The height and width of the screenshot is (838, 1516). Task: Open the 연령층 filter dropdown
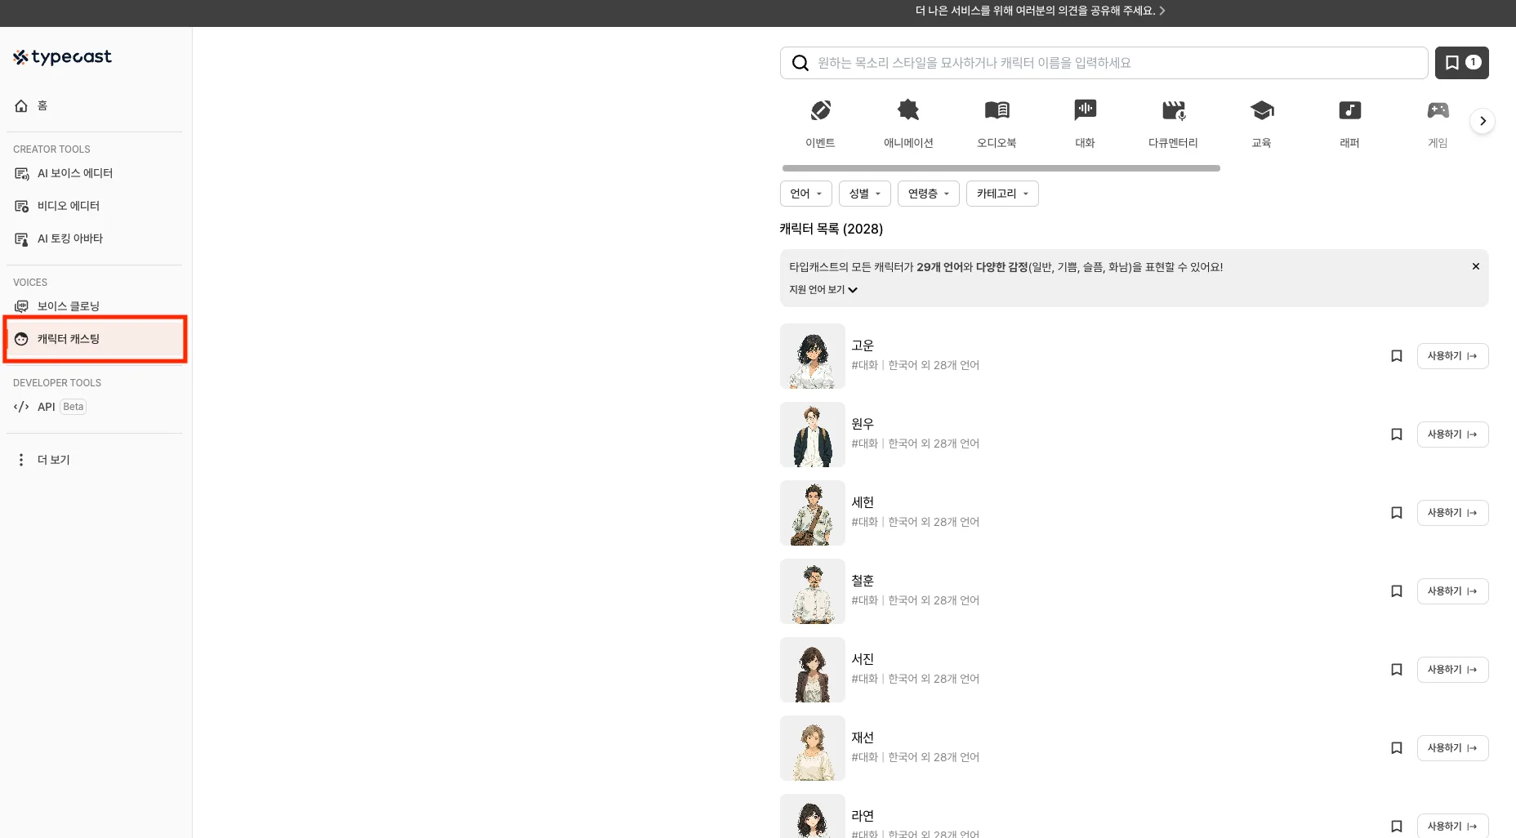click(x=928, y=194)
